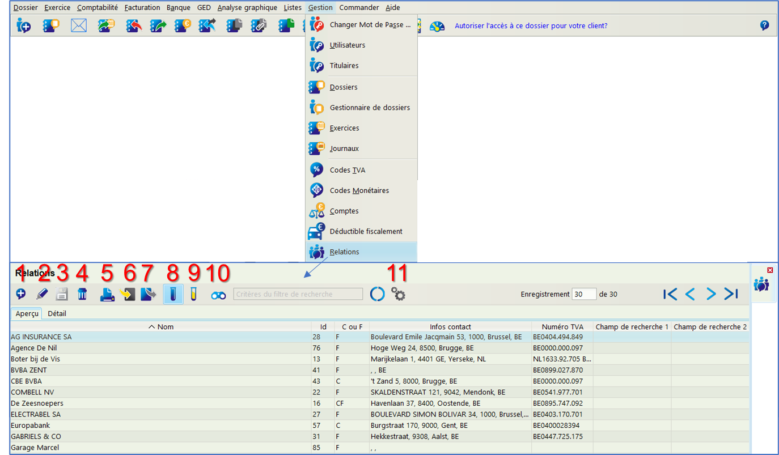Click the notebook icon with paperclip

(x=259, y=25)
